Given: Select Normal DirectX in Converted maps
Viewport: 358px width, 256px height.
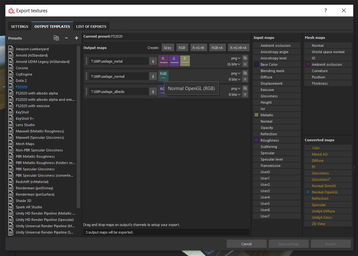Looking at the screenshot, I should click(324, 186).
